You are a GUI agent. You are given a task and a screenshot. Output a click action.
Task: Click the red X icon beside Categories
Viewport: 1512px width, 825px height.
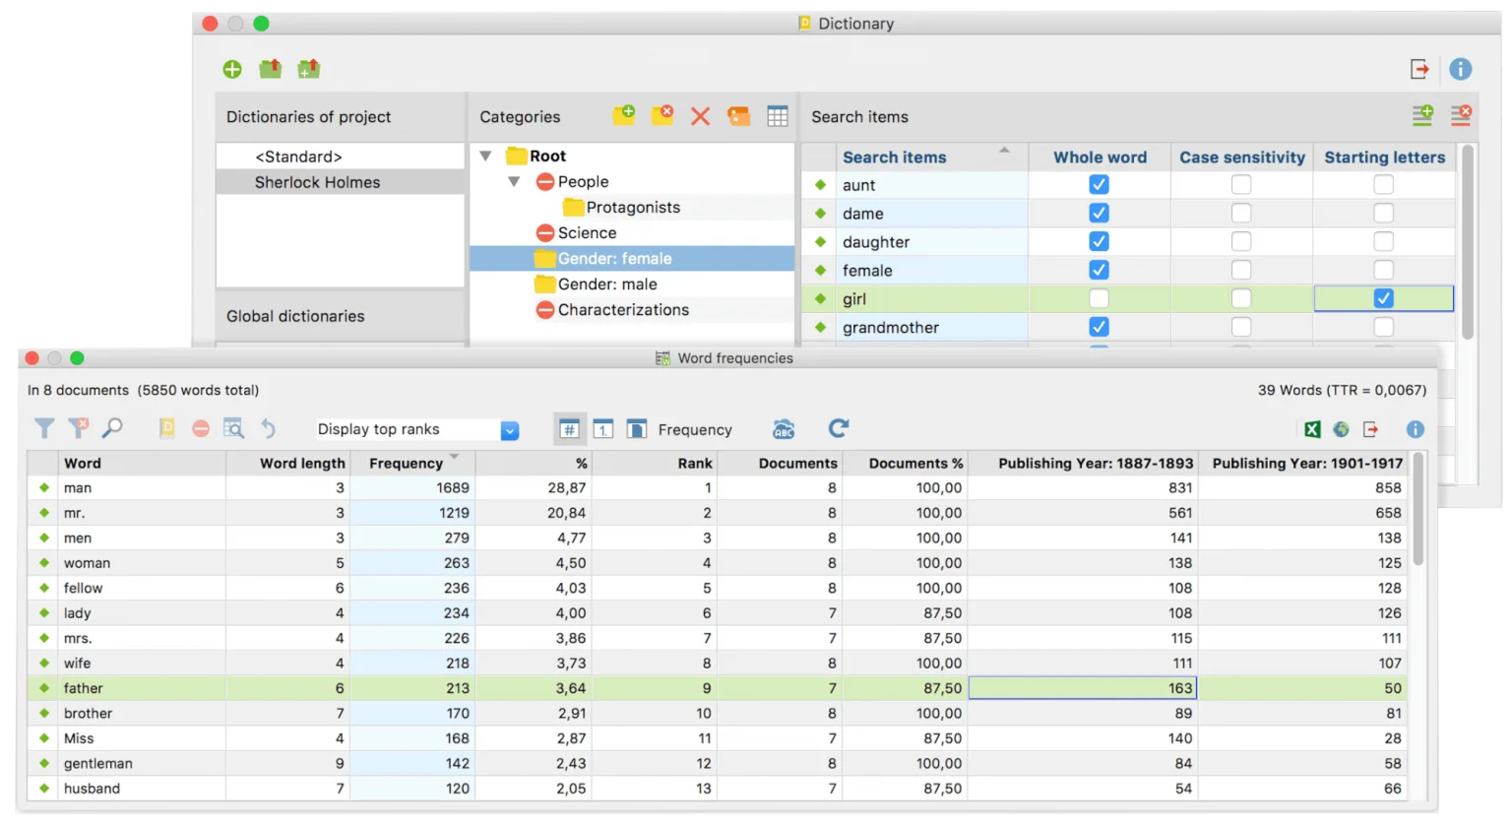[700, 116]
